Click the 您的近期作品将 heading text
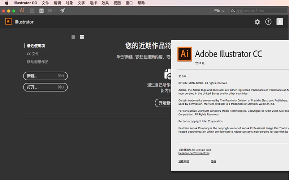 tap(148, 46)
